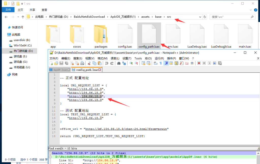Toggle the Word wrap toolbar button
The image size is (260, 164).
click(155, 63)
